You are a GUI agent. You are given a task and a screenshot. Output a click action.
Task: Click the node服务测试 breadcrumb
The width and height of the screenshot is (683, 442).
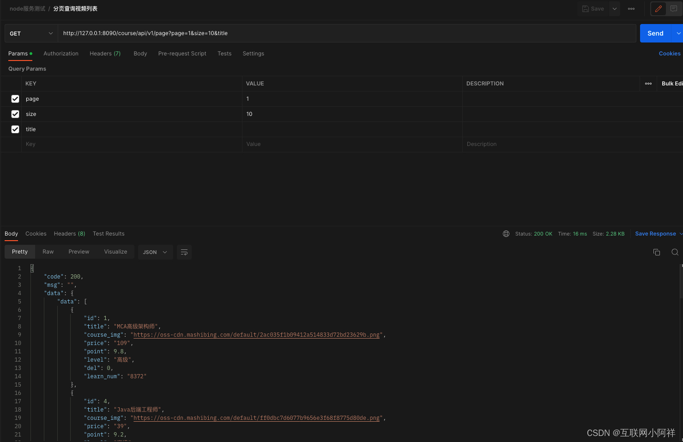pyautogui.click(x=27, y=9)
